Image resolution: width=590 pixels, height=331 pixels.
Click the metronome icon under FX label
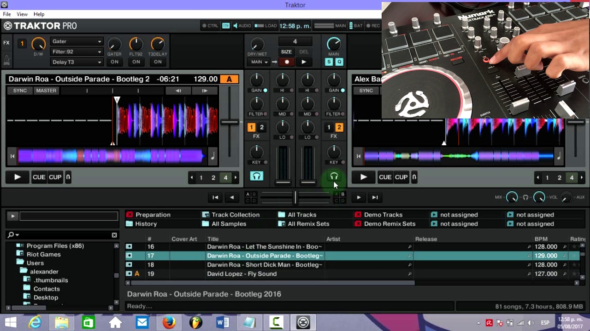click(6, 60)
